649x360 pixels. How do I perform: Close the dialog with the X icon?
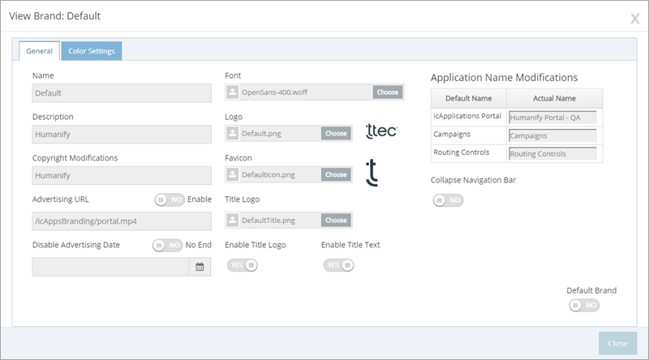(x=635, y=19)
